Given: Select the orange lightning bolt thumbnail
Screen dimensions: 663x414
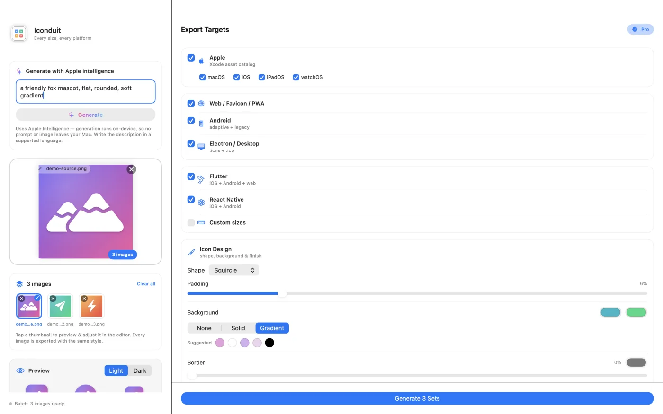Looking at the screenshot, I should [91, 306].
